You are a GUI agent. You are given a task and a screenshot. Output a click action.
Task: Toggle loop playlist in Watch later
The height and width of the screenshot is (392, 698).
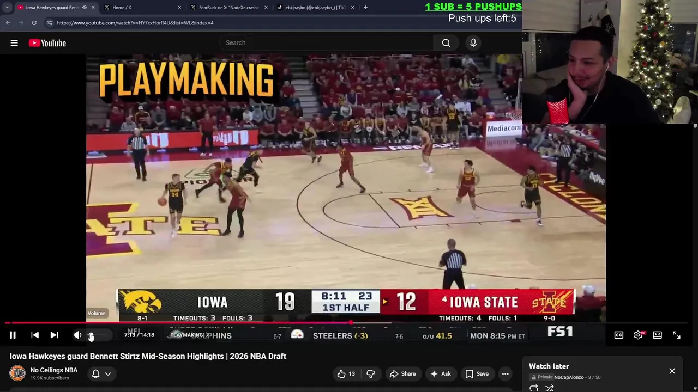[x=533, y=388]
